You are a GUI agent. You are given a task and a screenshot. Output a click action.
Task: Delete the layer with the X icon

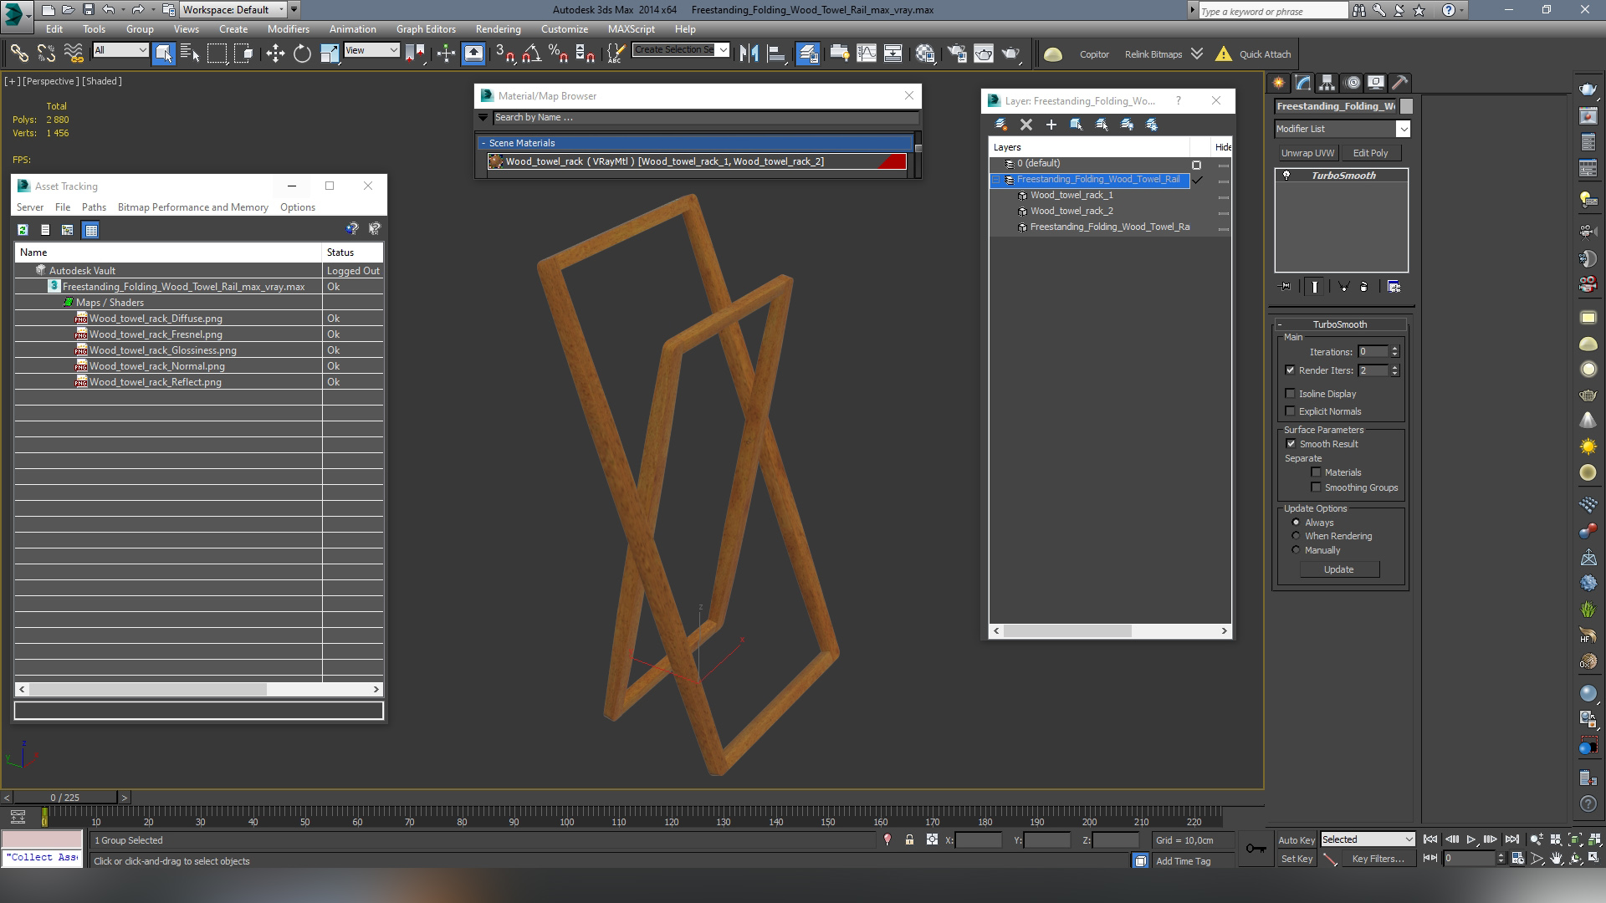pos(1026,125)
